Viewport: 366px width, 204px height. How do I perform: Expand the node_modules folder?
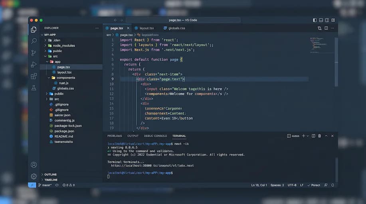(45, 45)
